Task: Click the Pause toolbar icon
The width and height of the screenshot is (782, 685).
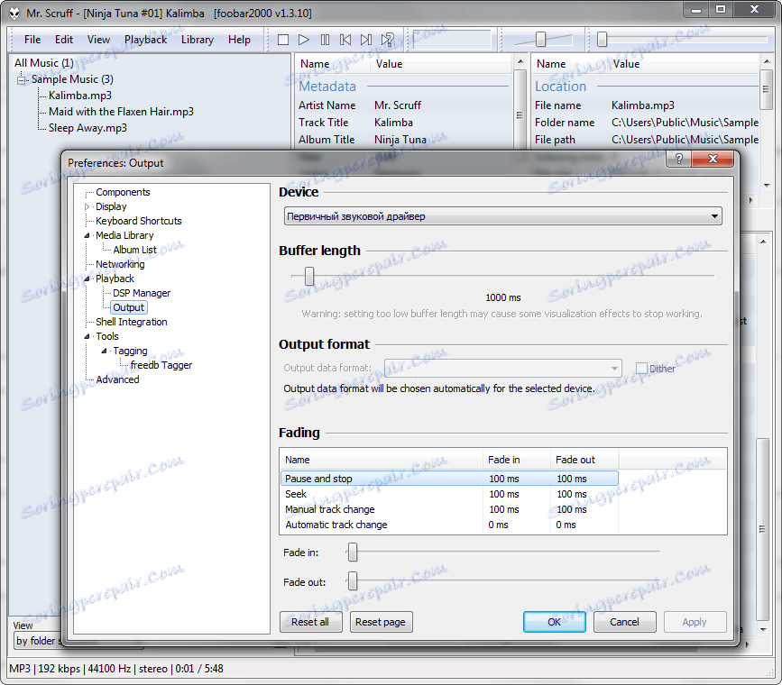Action: coord(325,40)
